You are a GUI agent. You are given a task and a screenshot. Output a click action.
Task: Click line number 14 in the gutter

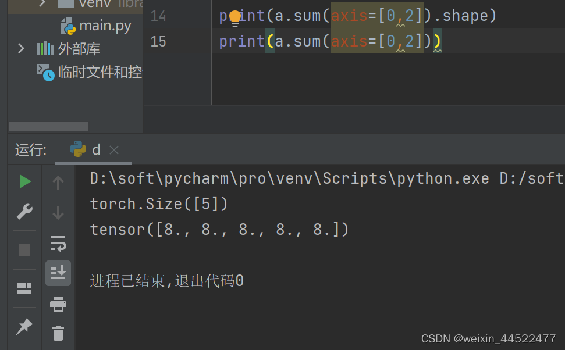click(158, 16)
